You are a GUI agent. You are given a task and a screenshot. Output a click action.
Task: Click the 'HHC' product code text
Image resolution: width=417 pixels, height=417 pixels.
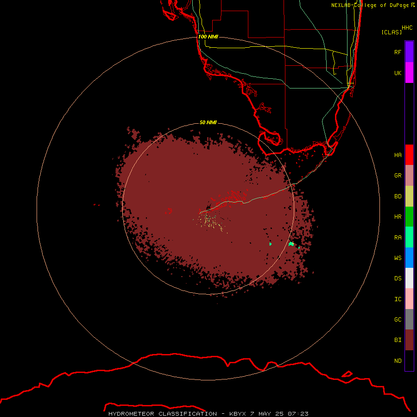(407, 28)
